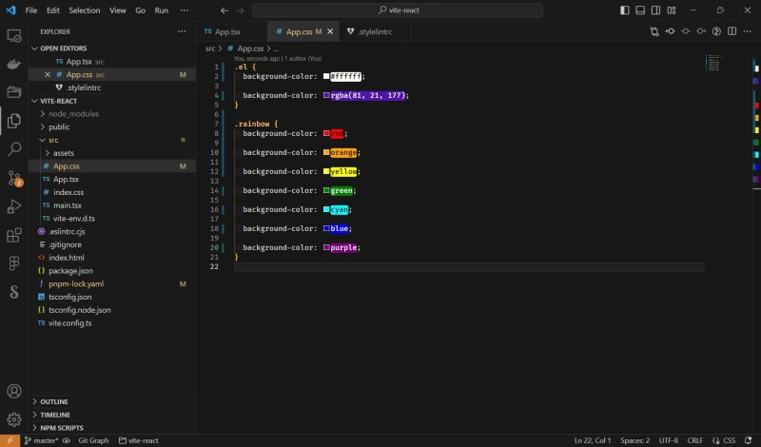Switch to the App.tsx editor tab

point(232,31)
